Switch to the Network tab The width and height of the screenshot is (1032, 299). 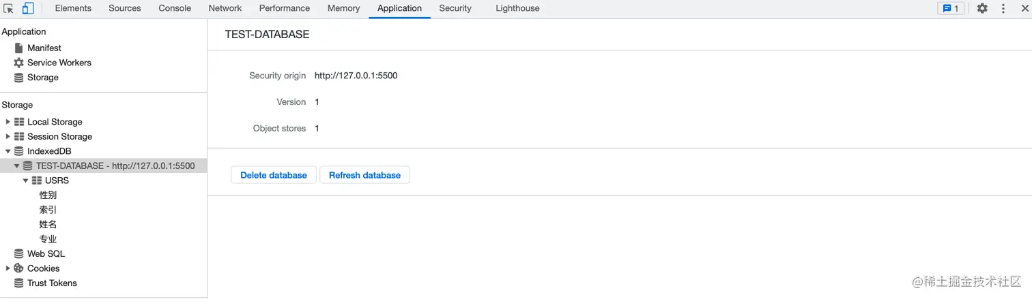(x=225, y=8)
